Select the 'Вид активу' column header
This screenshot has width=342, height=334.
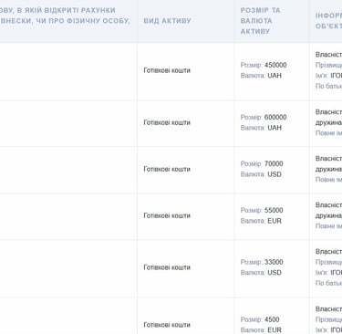[x=167, y=21]
